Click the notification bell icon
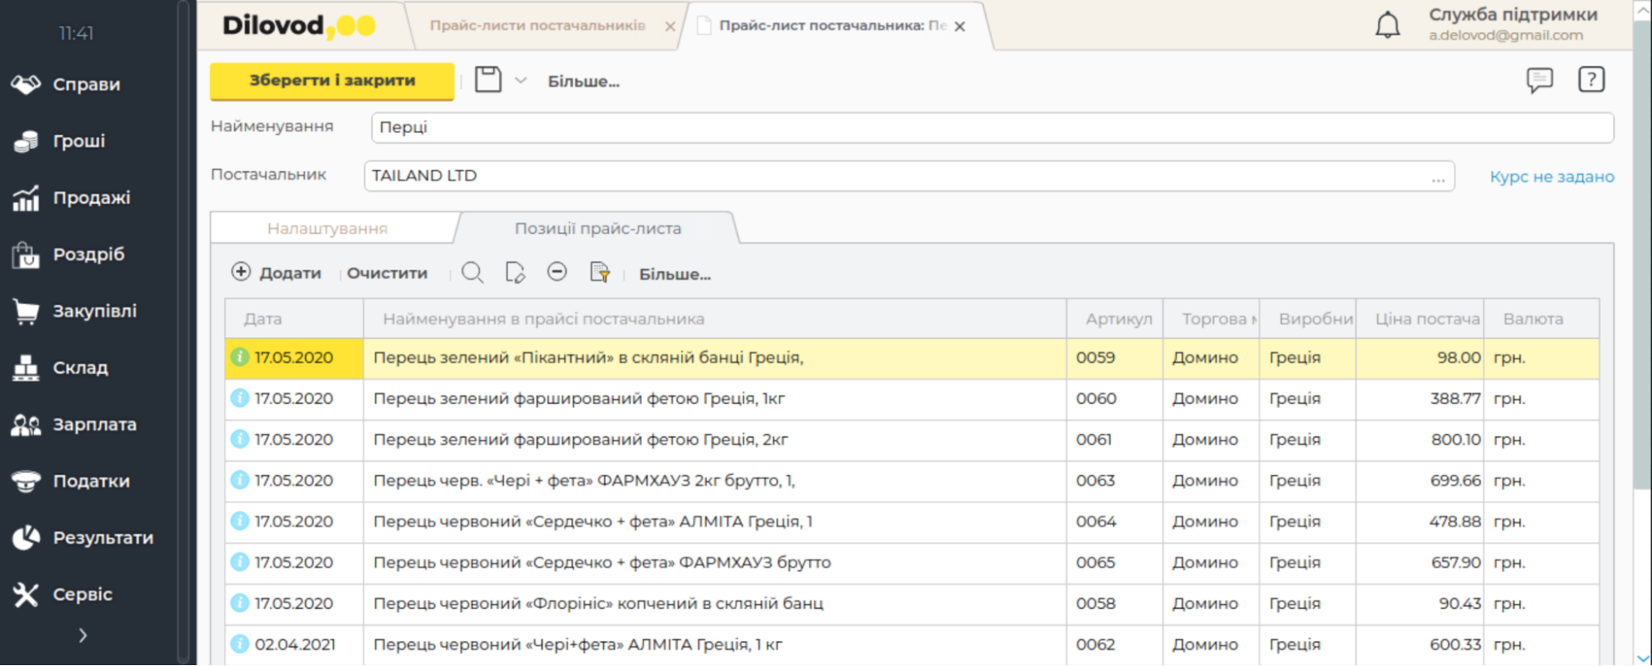The image size is (1652, 666). tap(1387, 25)
